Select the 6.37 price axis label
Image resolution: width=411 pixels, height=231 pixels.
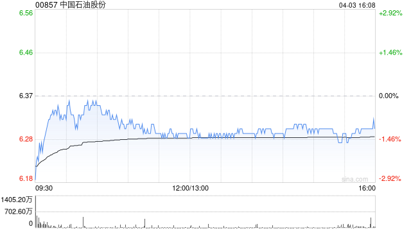pyautogui.click(x=26, y=96)
